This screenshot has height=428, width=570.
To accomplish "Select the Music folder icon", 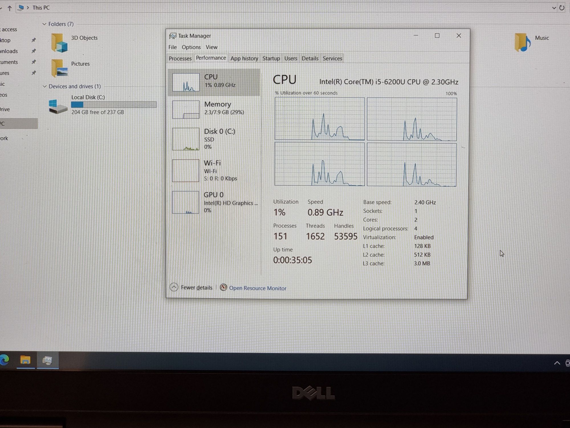I will [522, 43].
